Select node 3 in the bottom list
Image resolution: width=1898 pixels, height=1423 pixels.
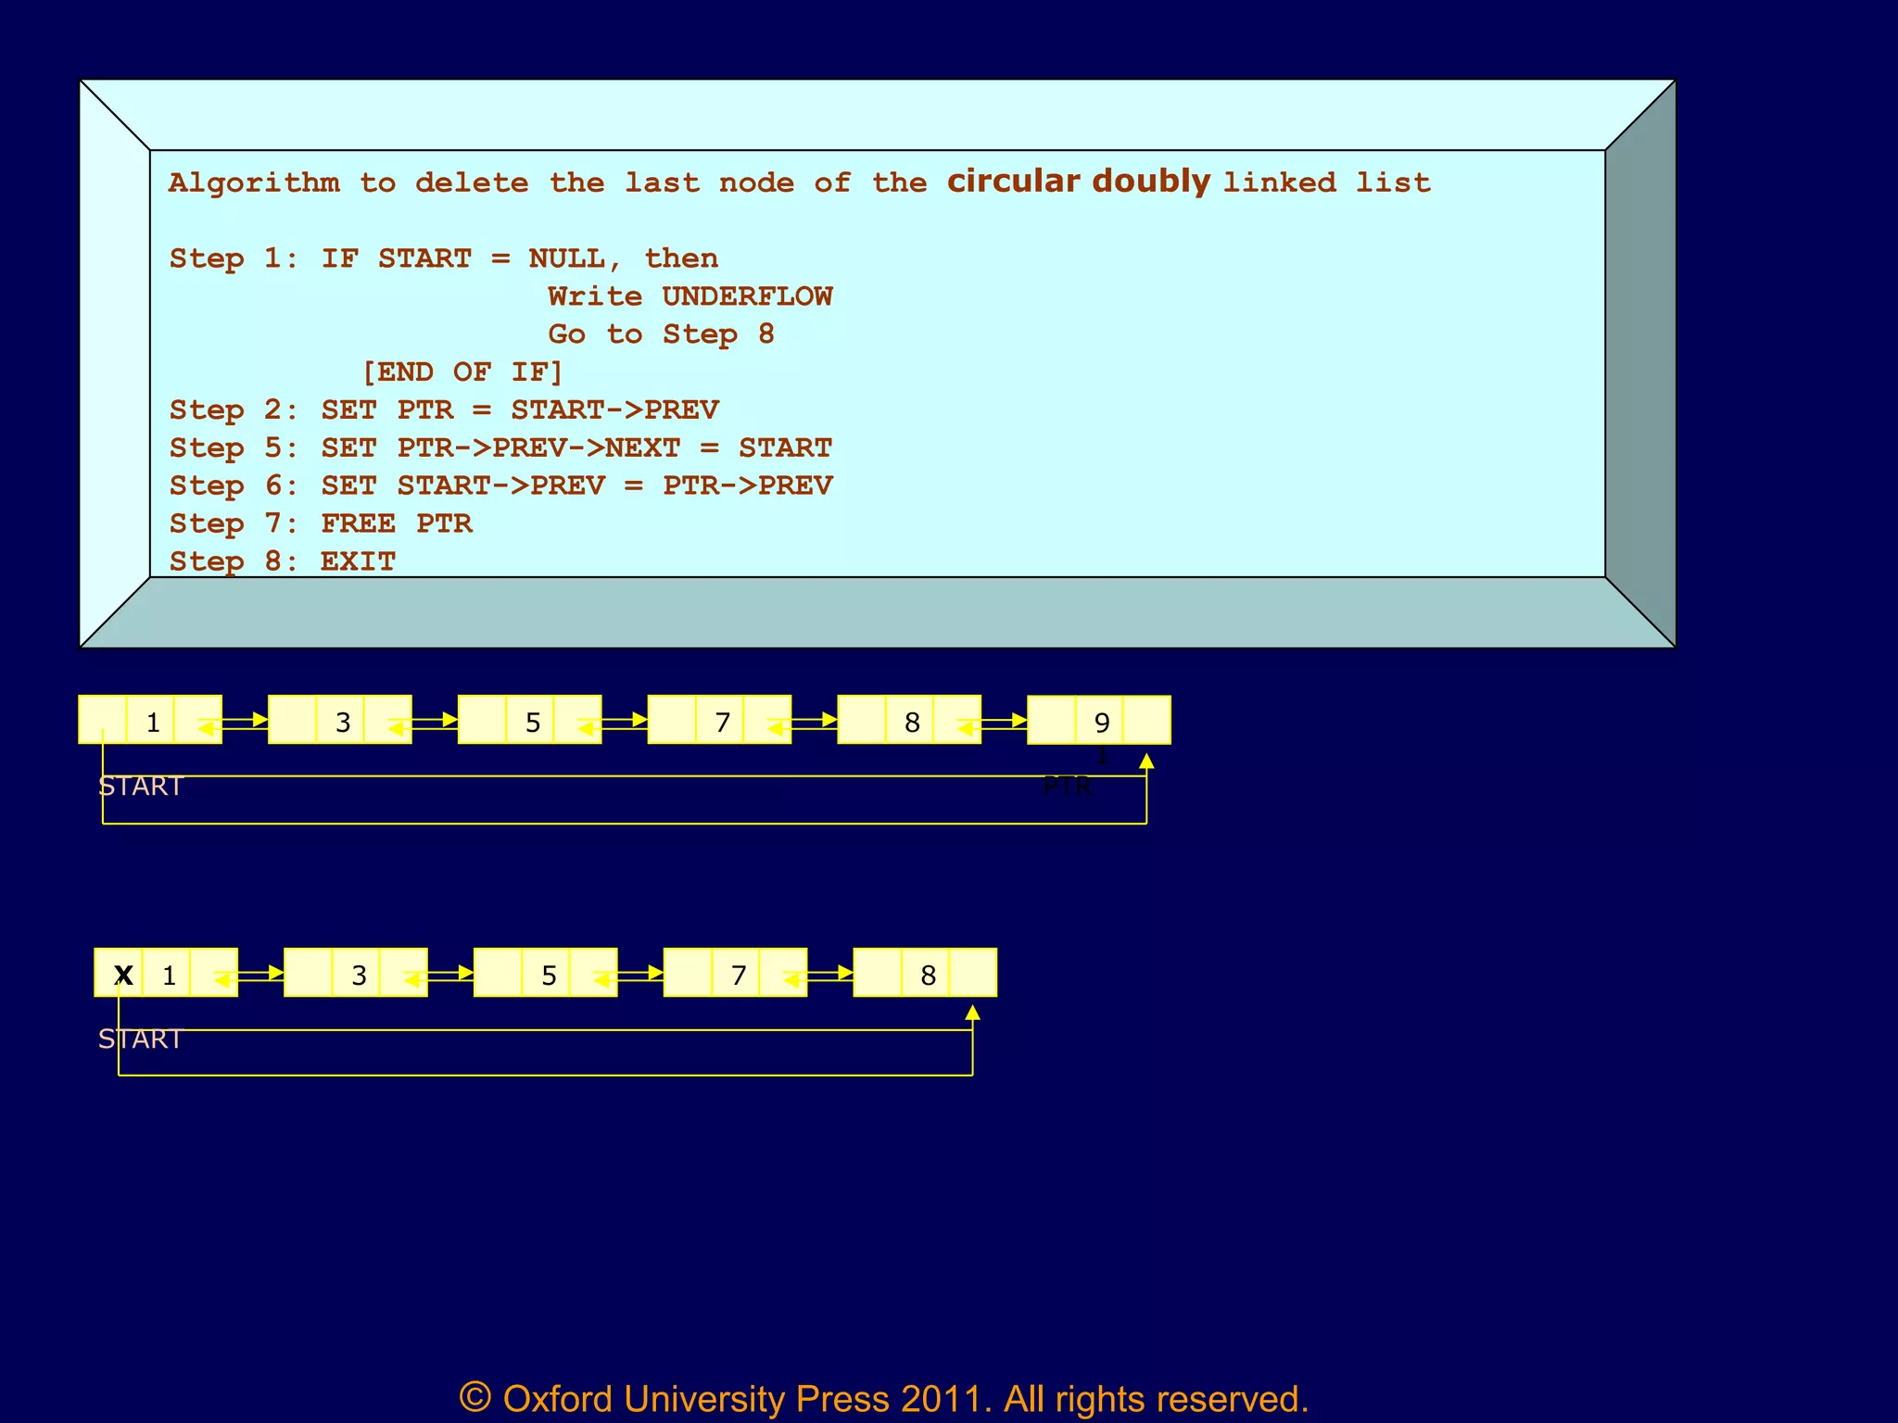357,974
